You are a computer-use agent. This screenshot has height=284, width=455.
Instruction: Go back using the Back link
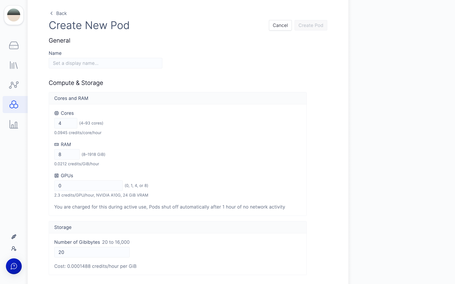coord(58,13)
